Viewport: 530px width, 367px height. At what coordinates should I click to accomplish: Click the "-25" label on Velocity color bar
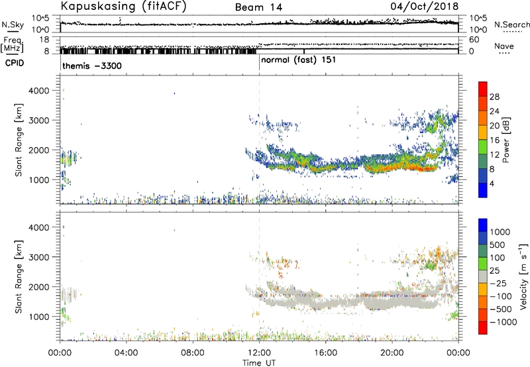click(x=498, y=284)
